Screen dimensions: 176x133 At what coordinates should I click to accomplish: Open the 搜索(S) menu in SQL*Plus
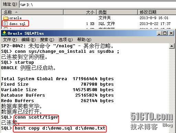(47, 40)
